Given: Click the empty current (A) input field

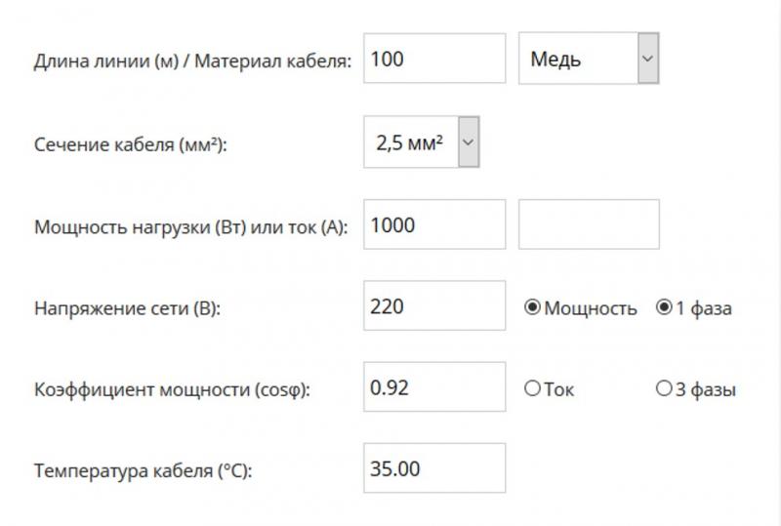Looking at the screenshot, I should [589, 225].
